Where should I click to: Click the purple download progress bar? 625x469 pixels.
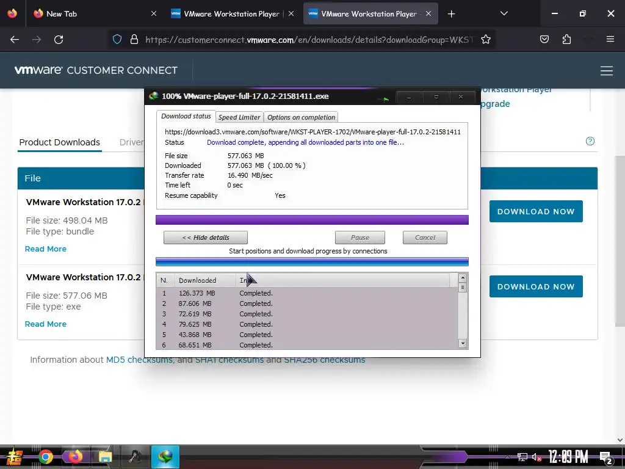[x=312, y=220]
